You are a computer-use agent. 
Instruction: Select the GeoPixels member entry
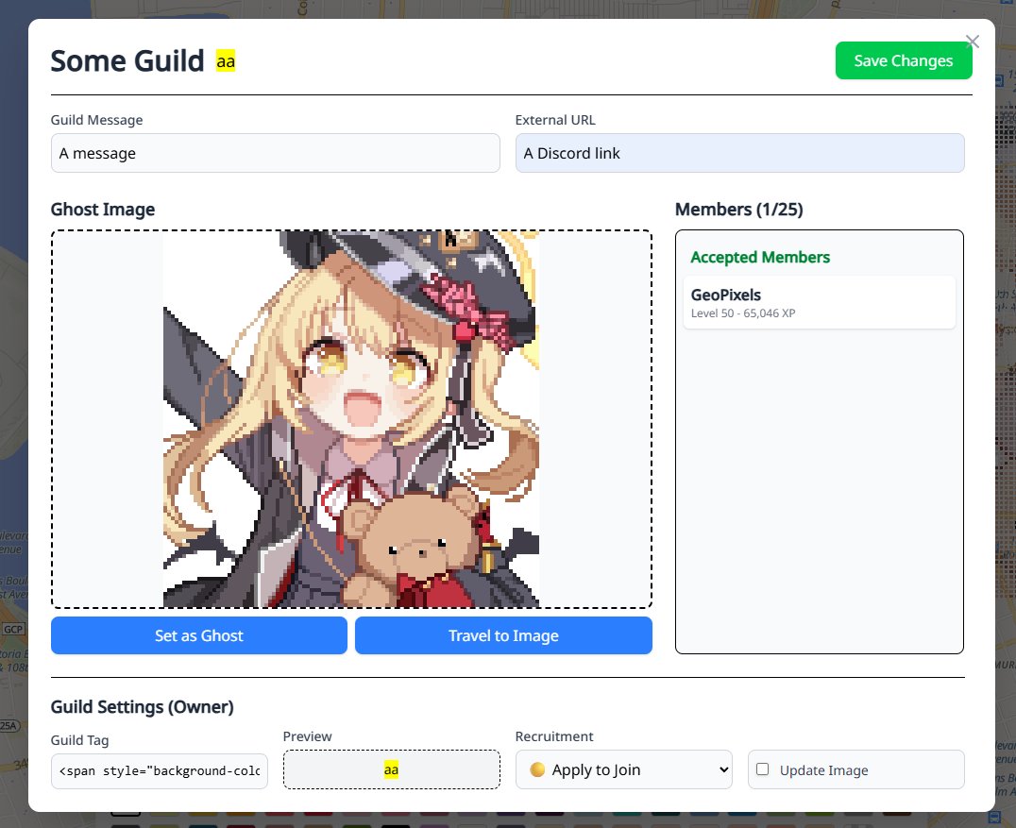click(819, 302)
